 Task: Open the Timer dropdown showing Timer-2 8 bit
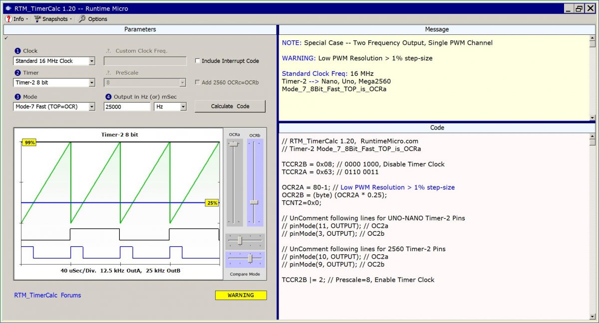click(x=91, y=83)
